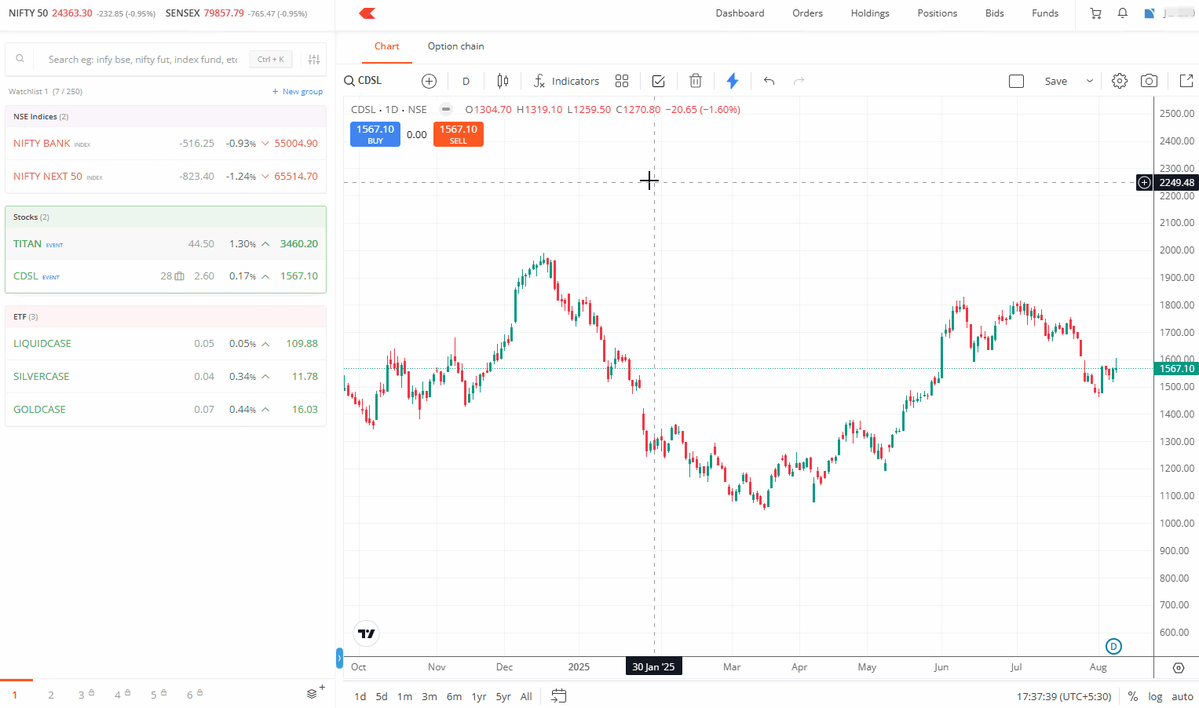Viewport: 1199px width, 708px height.
Task: Toggle auto scale on price axis
Action: click(1182, 696)
